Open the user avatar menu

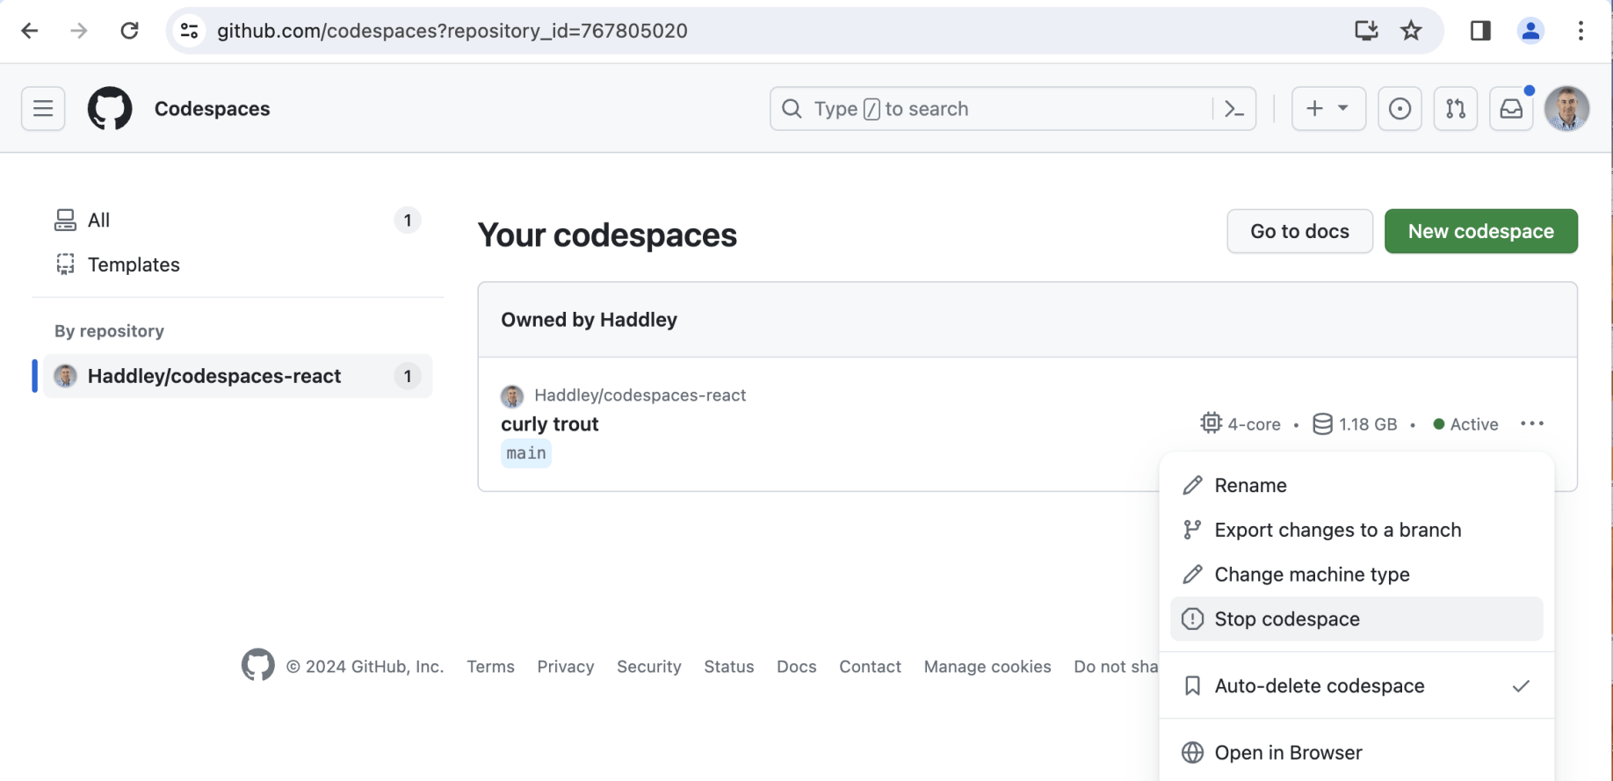point(1566,109)
